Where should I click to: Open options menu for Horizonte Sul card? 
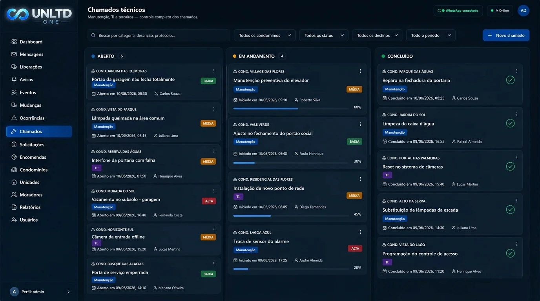click(214, 229)
